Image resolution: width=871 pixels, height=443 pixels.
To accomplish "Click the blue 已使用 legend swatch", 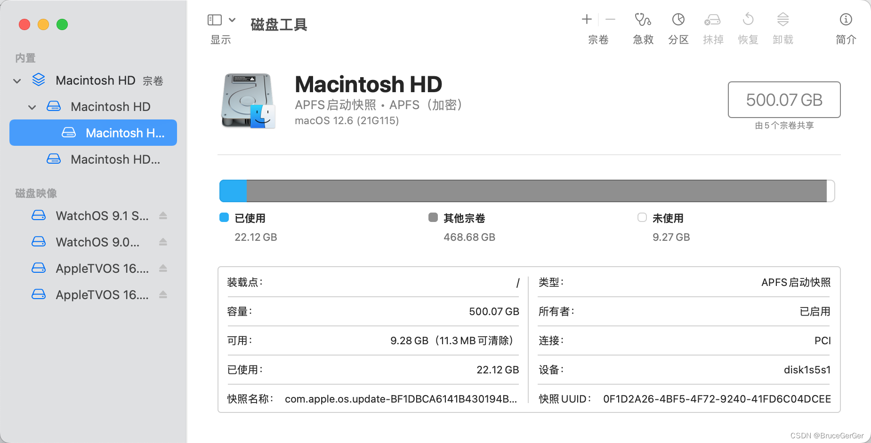I will pyautogui.click(x=224, y=217).
